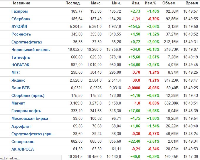The width and height of the screenshot is (200, 160).
Task: Select АК АЛРОСА volume 28,02M
Action: [172, 149]
